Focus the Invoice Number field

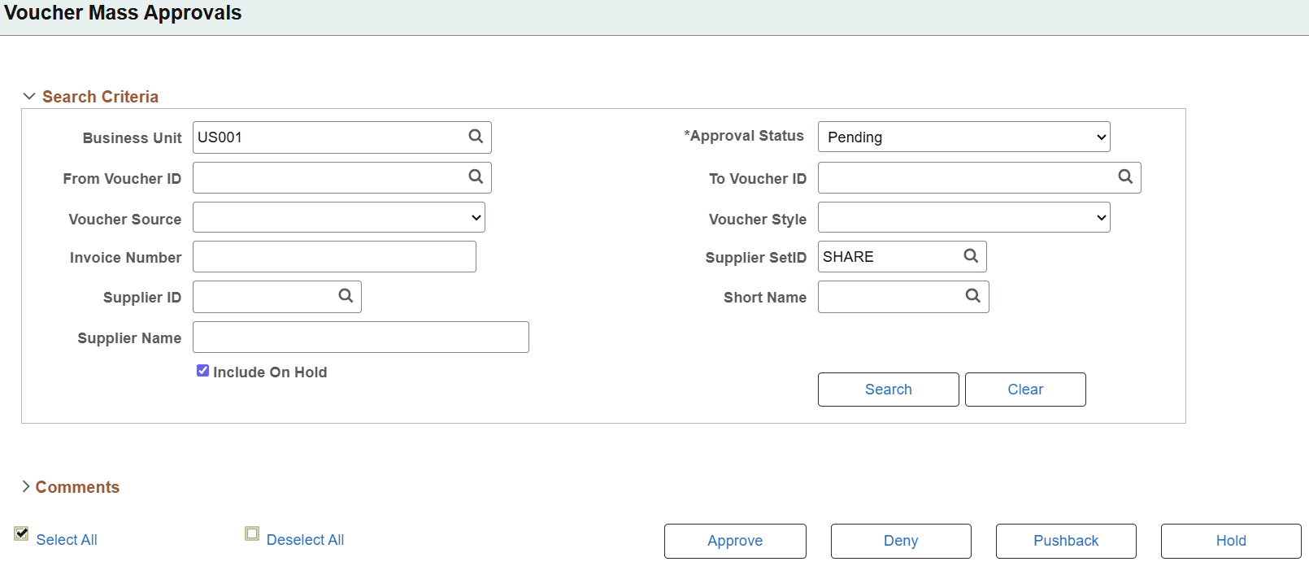(x=334, y=257)
